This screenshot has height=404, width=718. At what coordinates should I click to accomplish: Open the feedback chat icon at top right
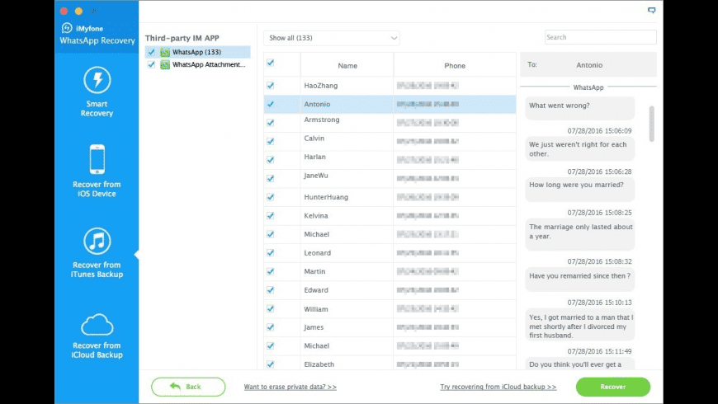pyautogui.click(x=652, y=10)
